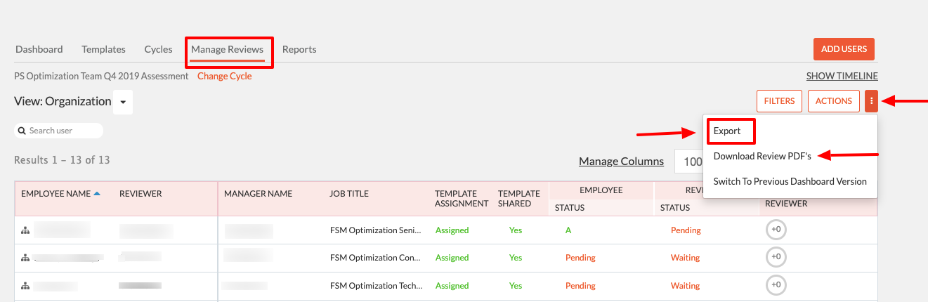Click 'FSM Optimization Seni...' job title cell
Screen dimensions: 928x302
point(376,230)
